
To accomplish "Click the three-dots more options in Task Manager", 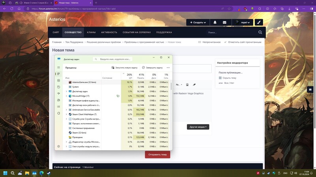I will (x=168, y=68).
